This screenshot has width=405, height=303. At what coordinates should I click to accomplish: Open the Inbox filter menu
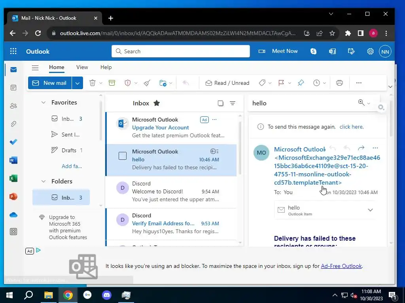pyautogui.click(x=233, y=103)
